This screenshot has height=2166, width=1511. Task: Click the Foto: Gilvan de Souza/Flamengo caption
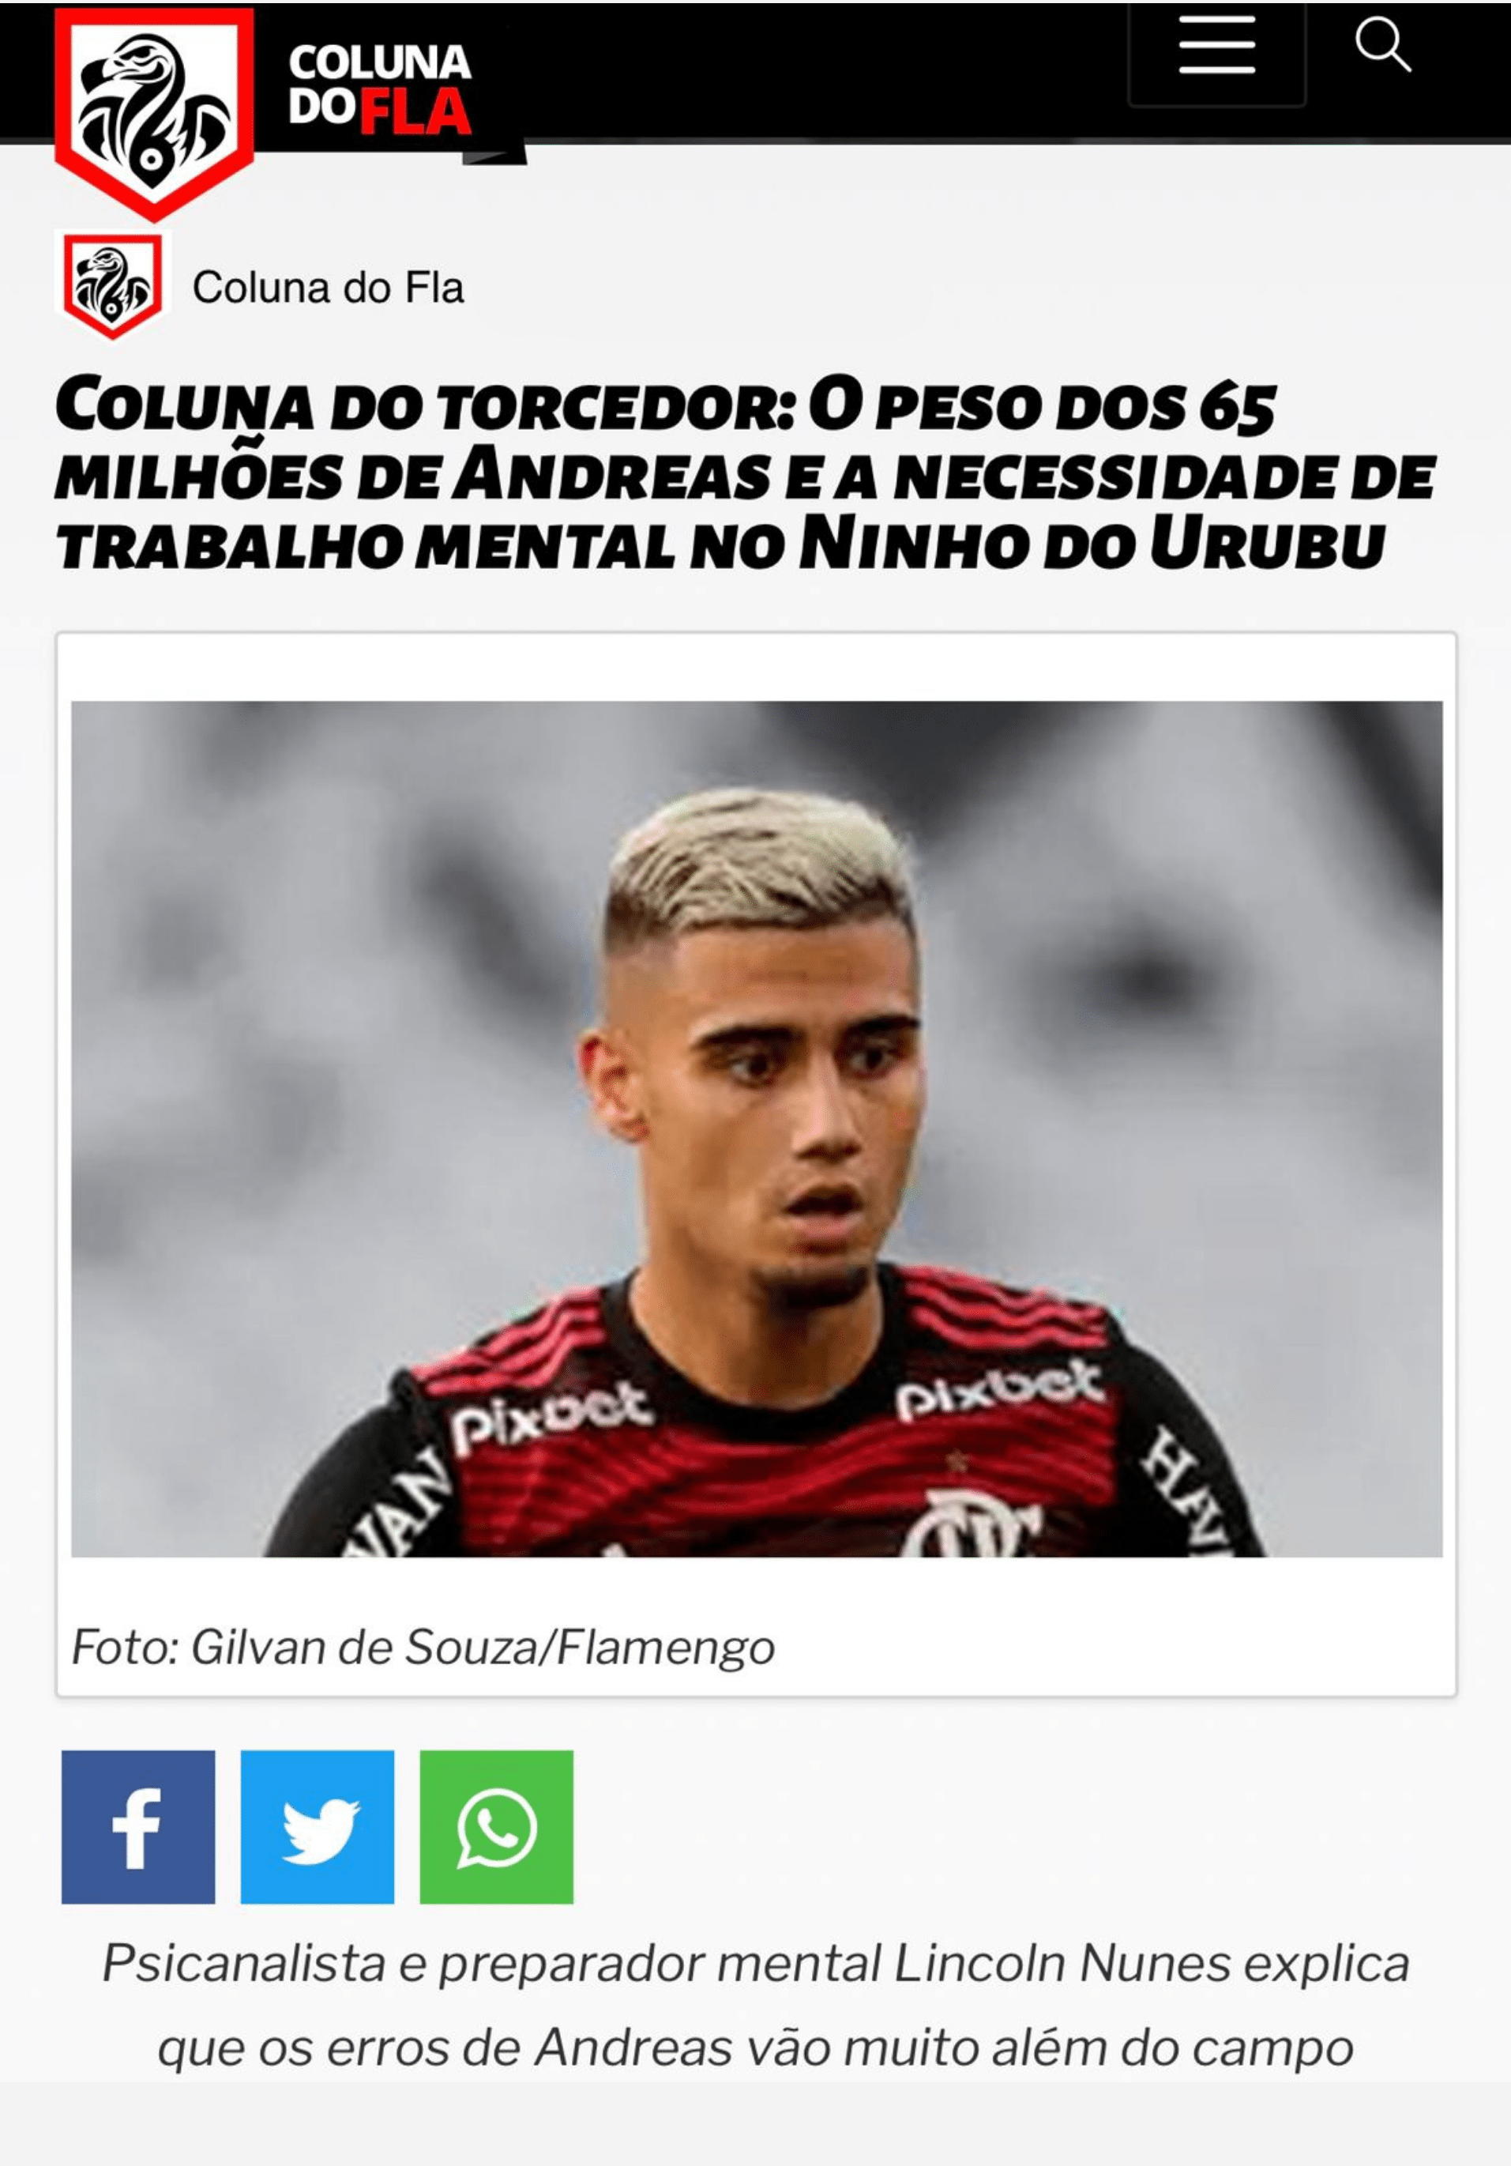pyautogui.click(x=423, y=1647)
